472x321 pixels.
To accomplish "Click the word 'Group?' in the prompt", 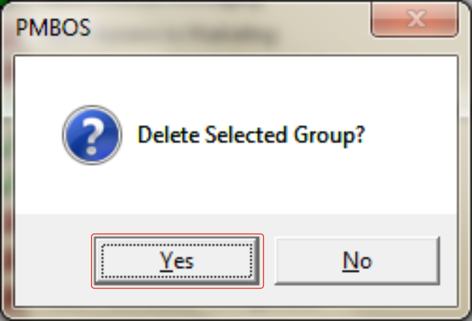I will tap(329, 136).
